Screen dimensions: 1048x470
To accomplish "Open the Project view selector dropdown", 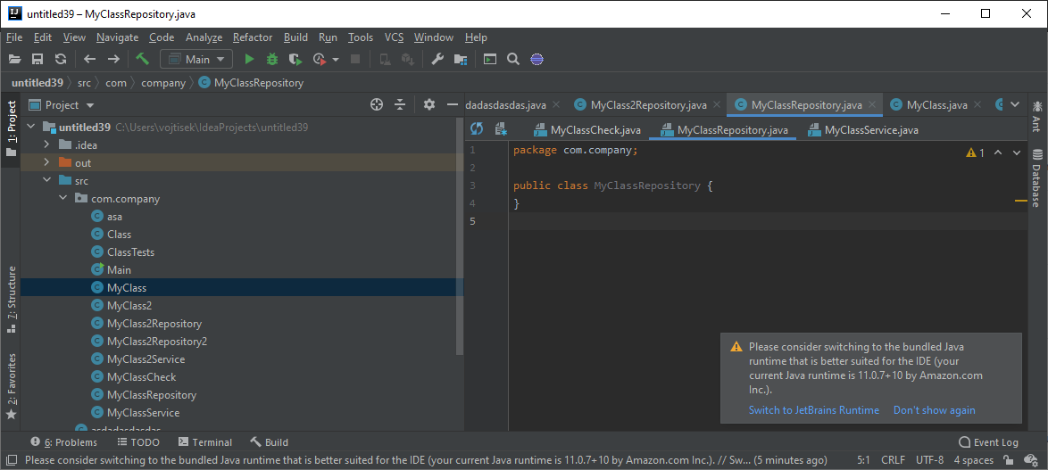I will point(62,105).
